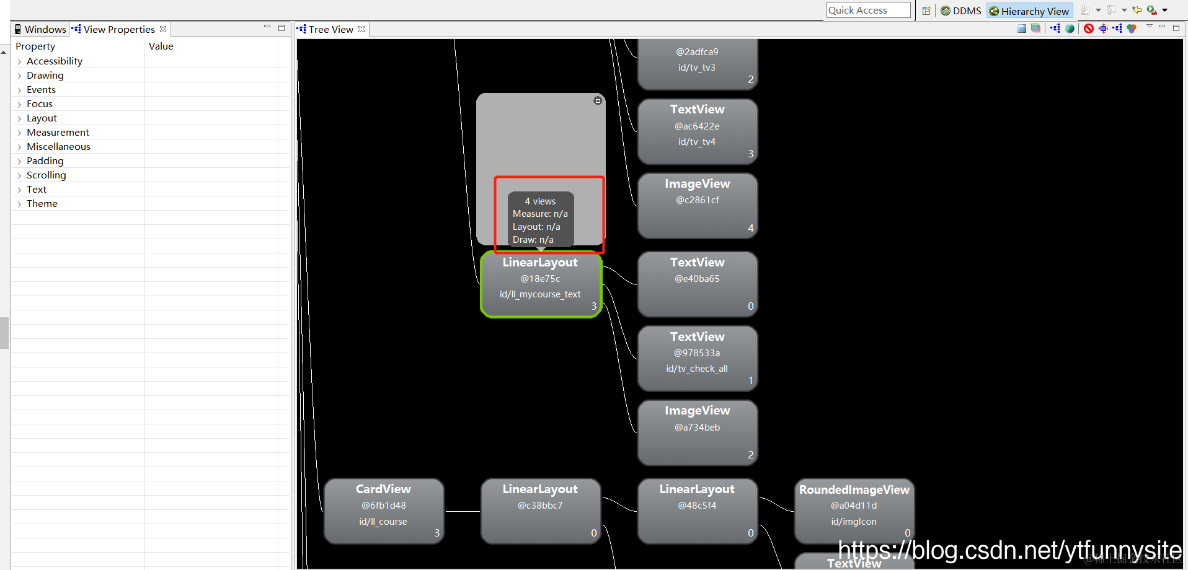
Task: Expand the Text property group
Action: click(19, 190)
